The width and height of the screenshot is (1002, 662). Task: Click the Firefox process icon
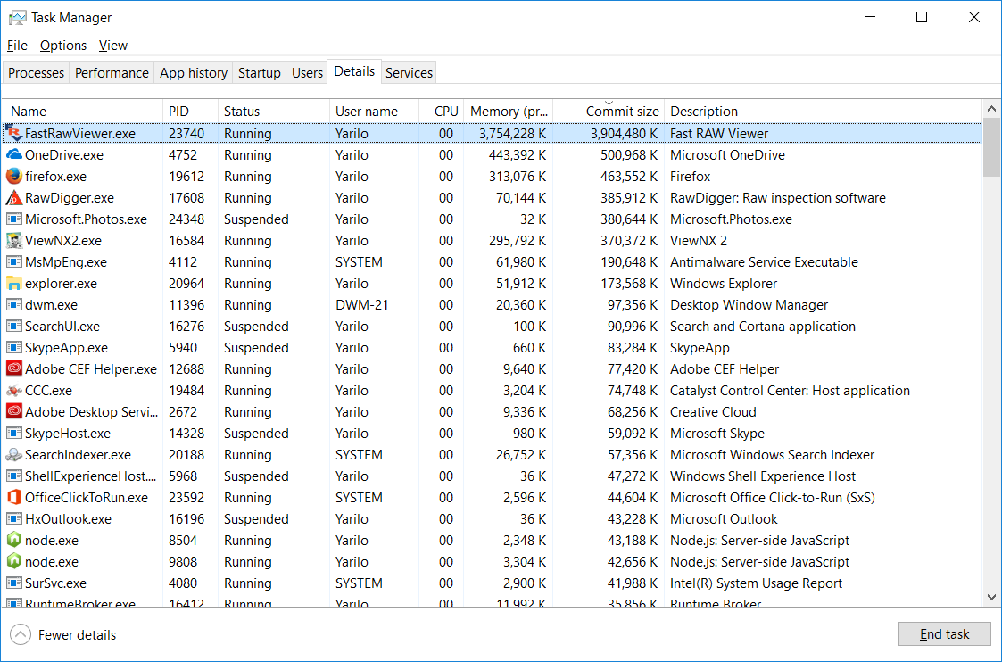[x=13, y=177]
